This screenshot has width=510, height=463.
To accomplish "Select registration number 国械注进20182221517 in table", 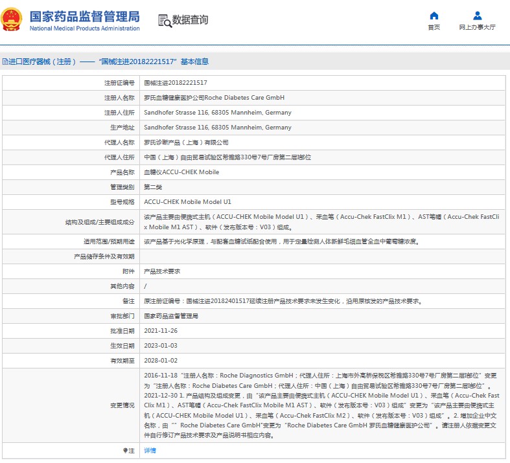I will point(175,83).
